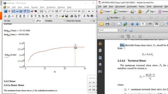Insert a matrix using the matrix icon
The width and height of the screenshot is (168, 94).
tap(41, 11)
